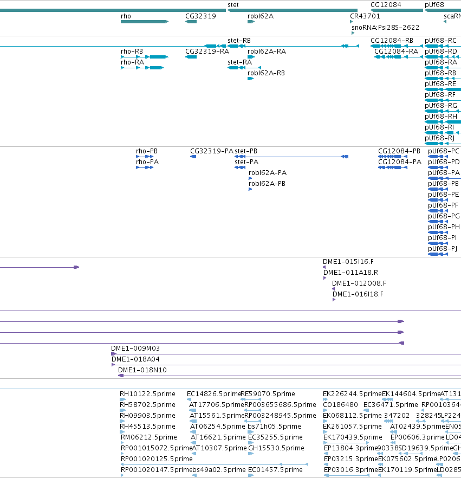Select the RH58702.5prime EST label
The width and height of the screenshot is (461, 478).
click(147, 404)
